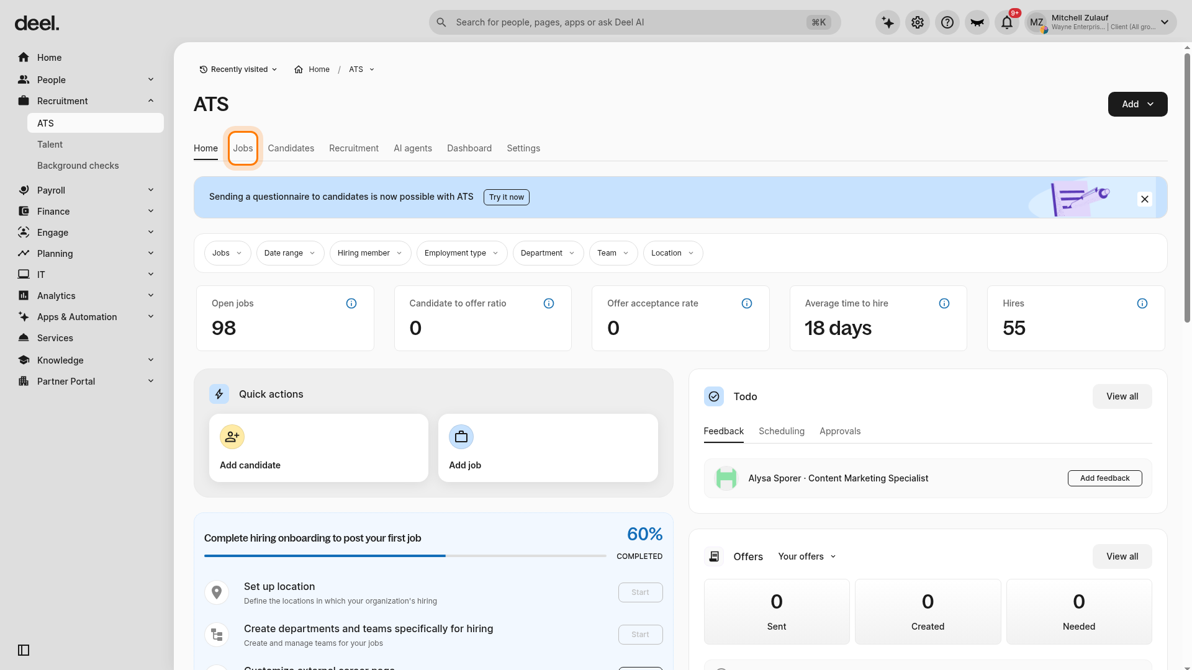Screen dimensions: 1192x670
Task: Switch to the Recruitment tab
Action: pos(354,148)
